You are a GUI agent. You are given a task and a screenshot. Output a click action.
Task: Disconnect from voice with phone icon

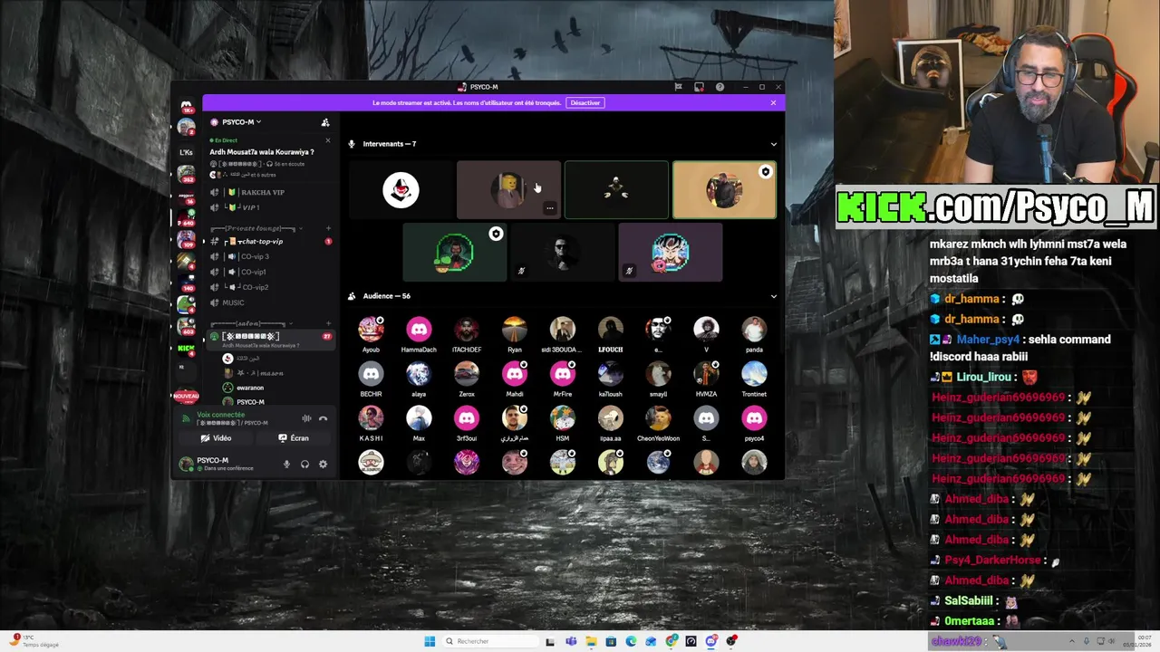323,418
